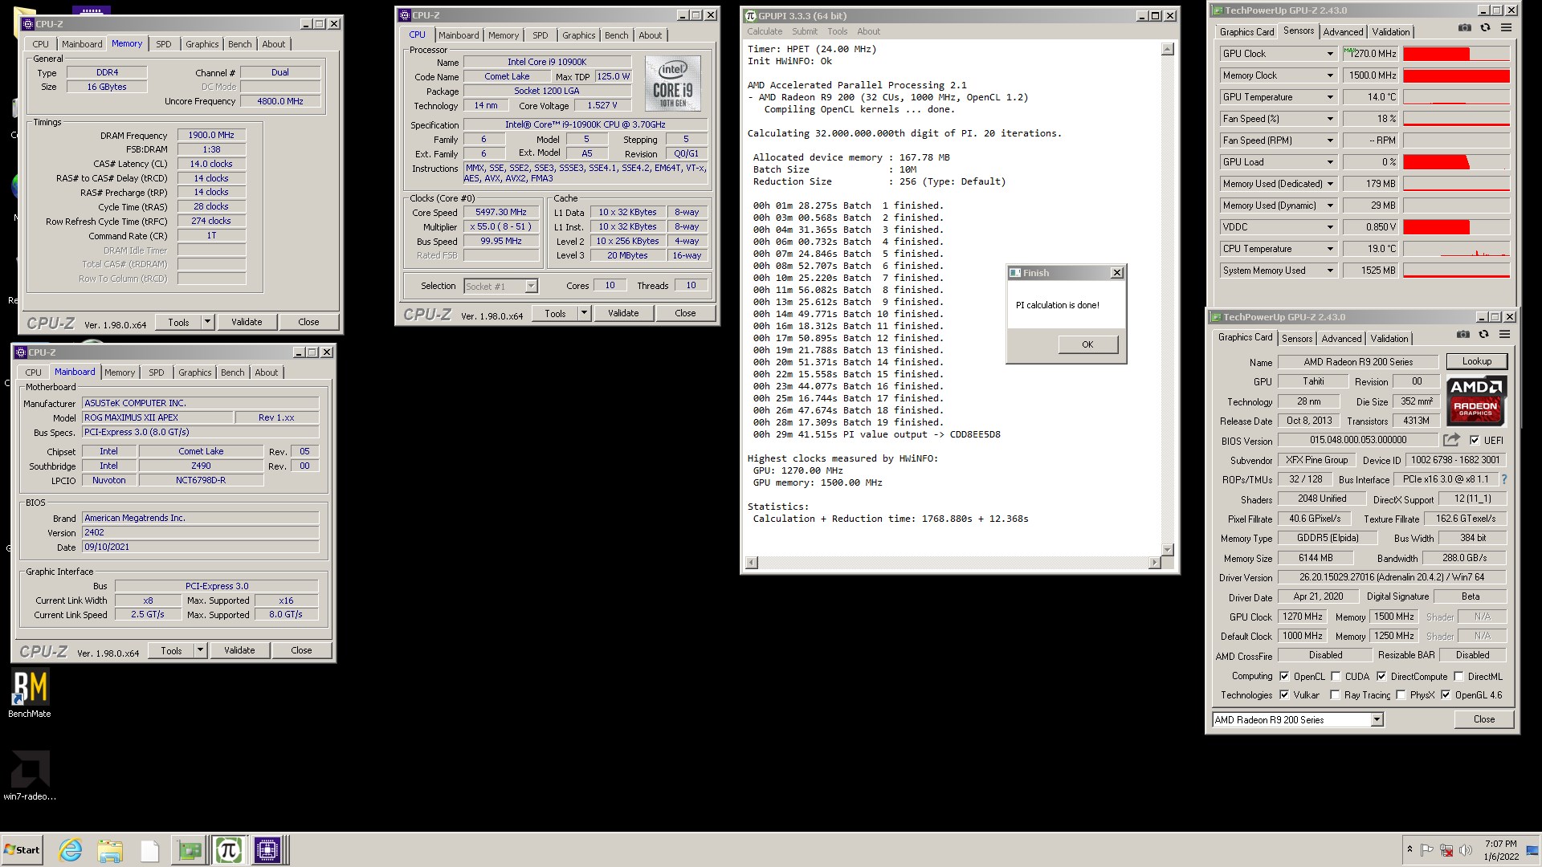The image size is (1542, 867).
Task: Take screenshot using camera icon in GPU-Z Sensors window
Action: coord(1465,27)
